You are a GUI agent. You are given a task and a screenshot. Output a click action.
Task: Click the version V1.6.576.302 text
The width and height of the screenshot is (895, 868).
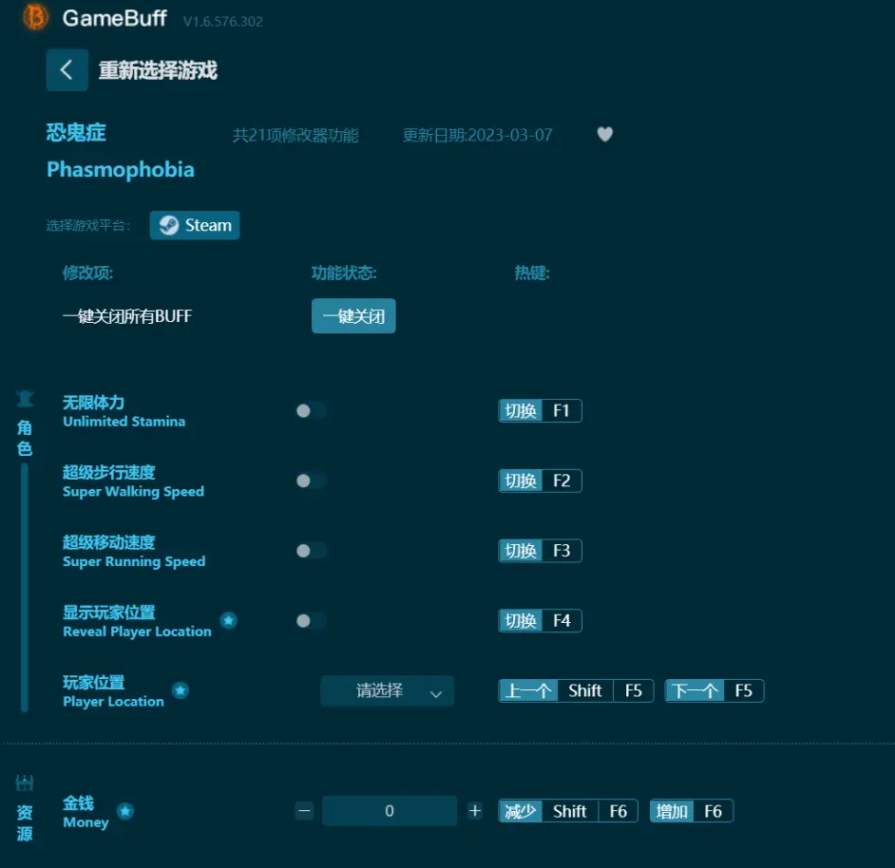(223, 22)
